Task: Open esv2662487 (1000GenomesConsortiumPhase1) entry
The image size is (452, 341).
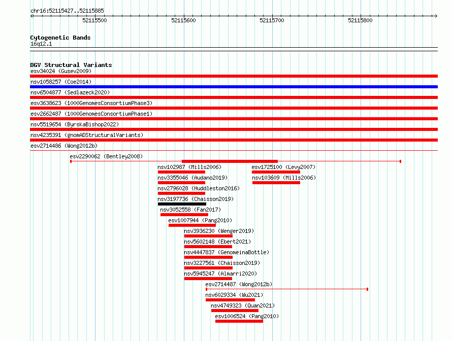Action: [x=91, y=114]
